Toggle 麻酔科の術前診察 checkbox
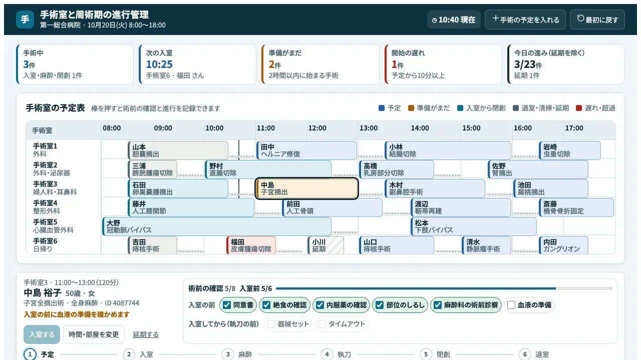This screenshot has height=360, width=641. pyautogui.click(x=438, y=305)
